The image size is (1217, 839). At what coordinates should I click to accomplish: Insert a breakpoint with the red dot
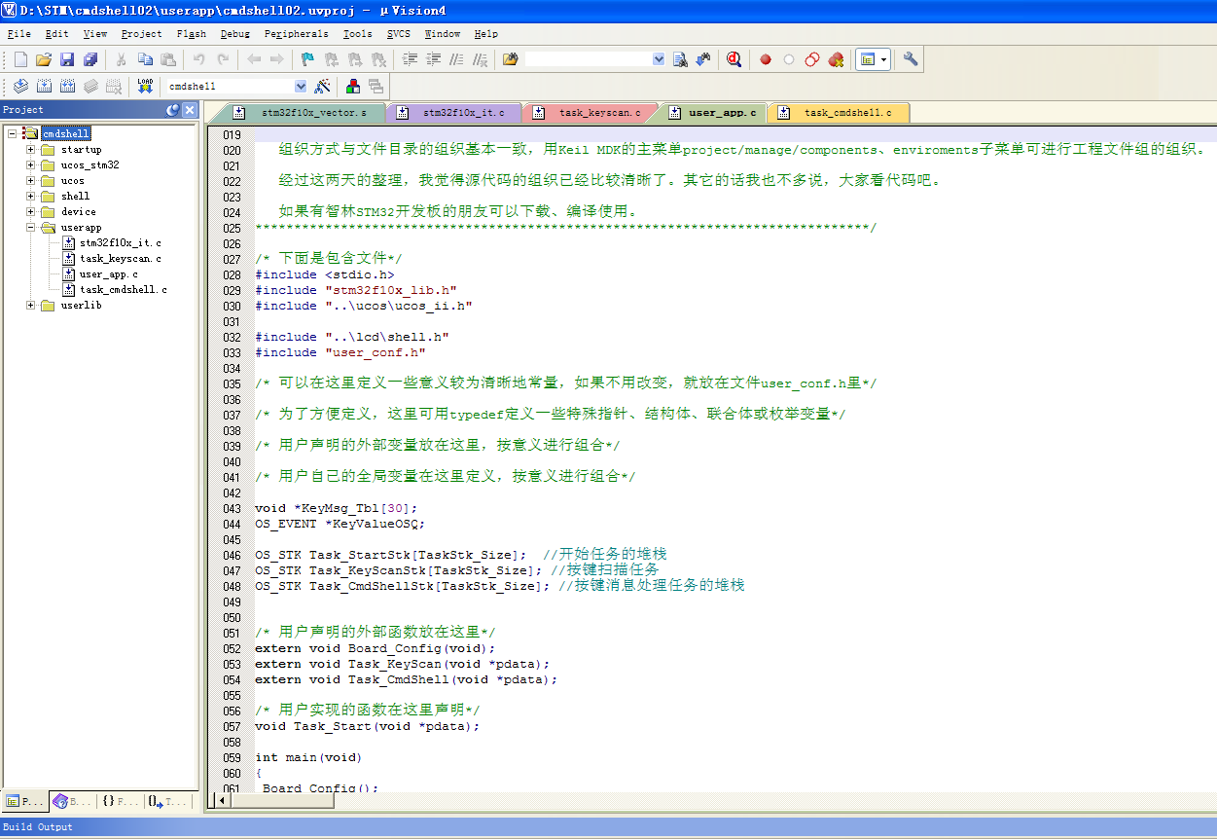pos(766,59)
